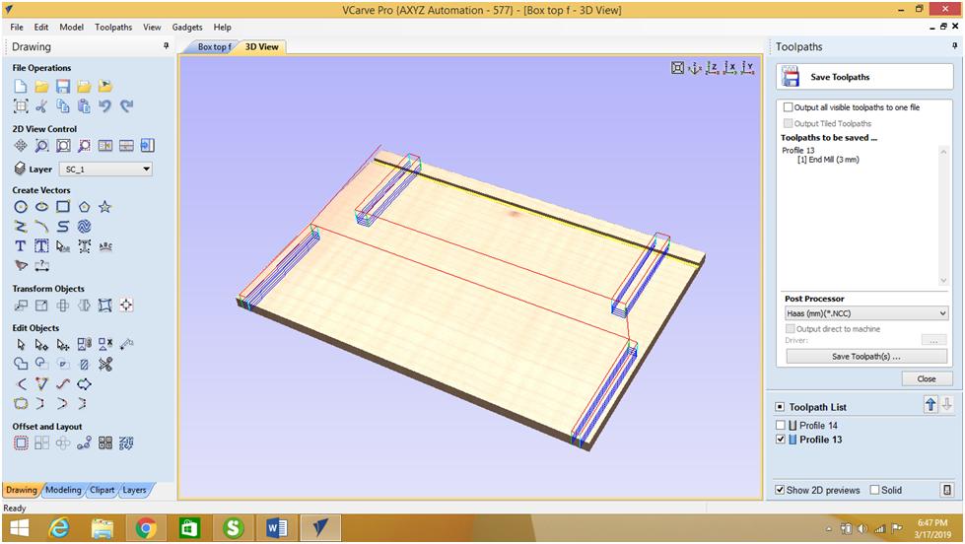The image size is (965, 544).
Task: Toggle Show 2D previews checkbox
Action: coord(780,490)
